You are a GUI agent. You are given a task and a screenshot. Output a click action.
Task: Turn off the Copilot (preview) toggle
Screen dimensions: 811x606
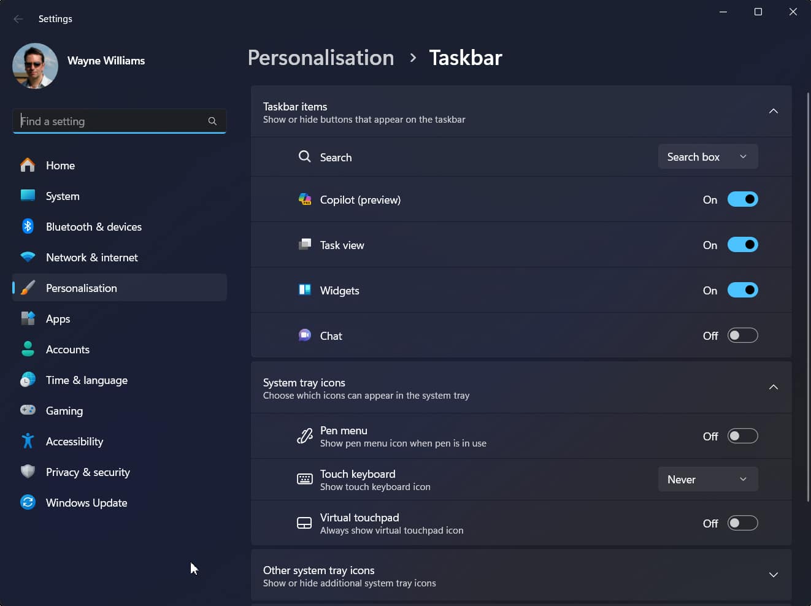coord(742,199)
